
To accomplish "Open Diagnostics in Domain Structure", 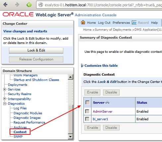I will coord(16,104).
